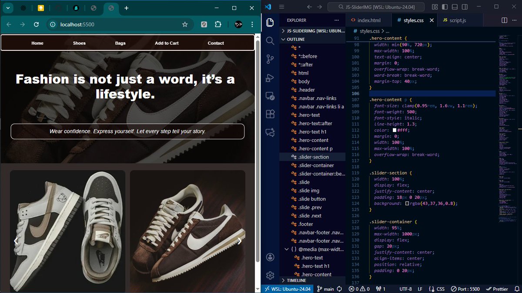Toggle bottom panel in VS Code title bar
The image size is (522, 293).
(455, 7)
